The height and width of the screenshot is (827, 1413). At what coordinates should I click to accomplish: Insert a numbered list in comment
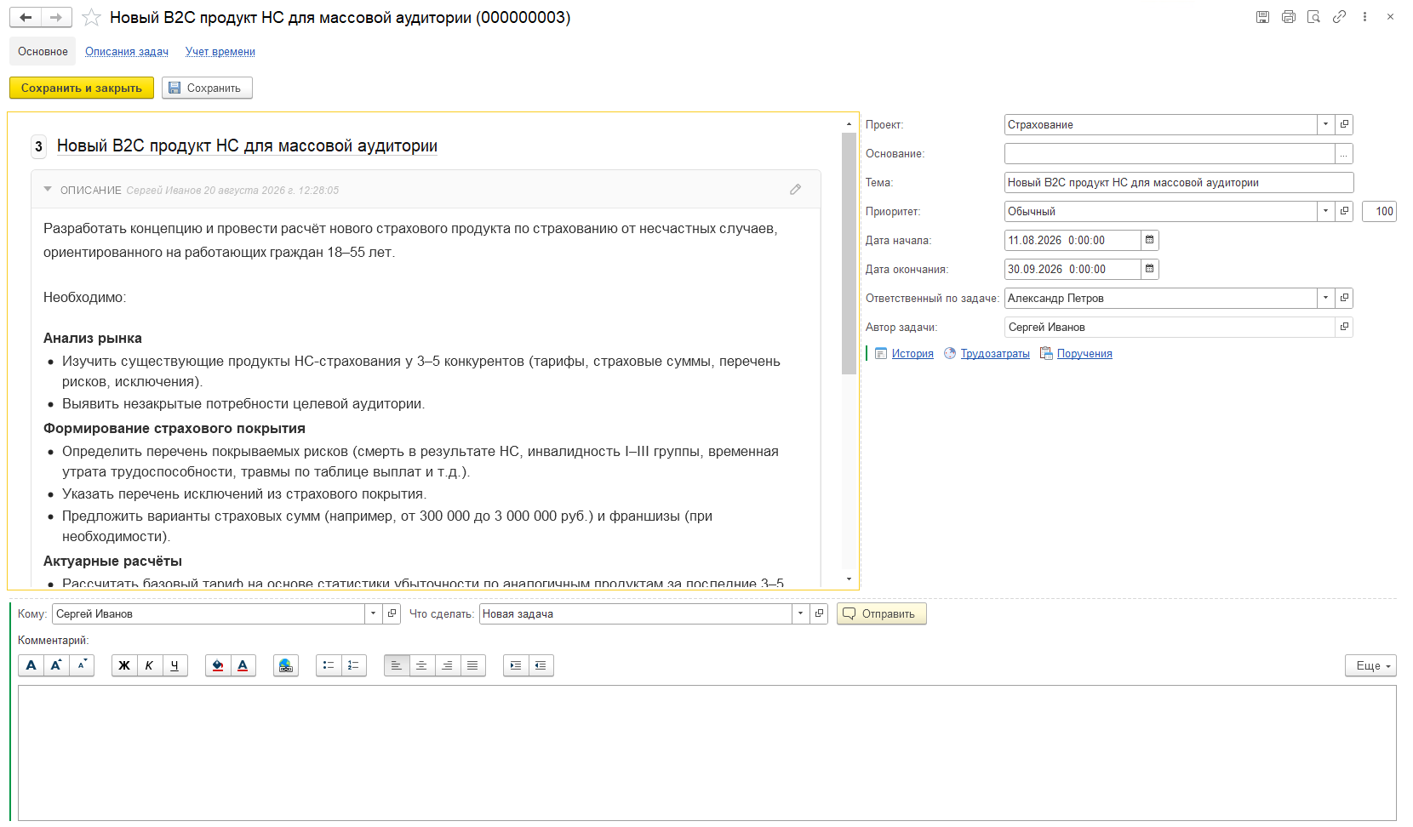pos(354,665)
